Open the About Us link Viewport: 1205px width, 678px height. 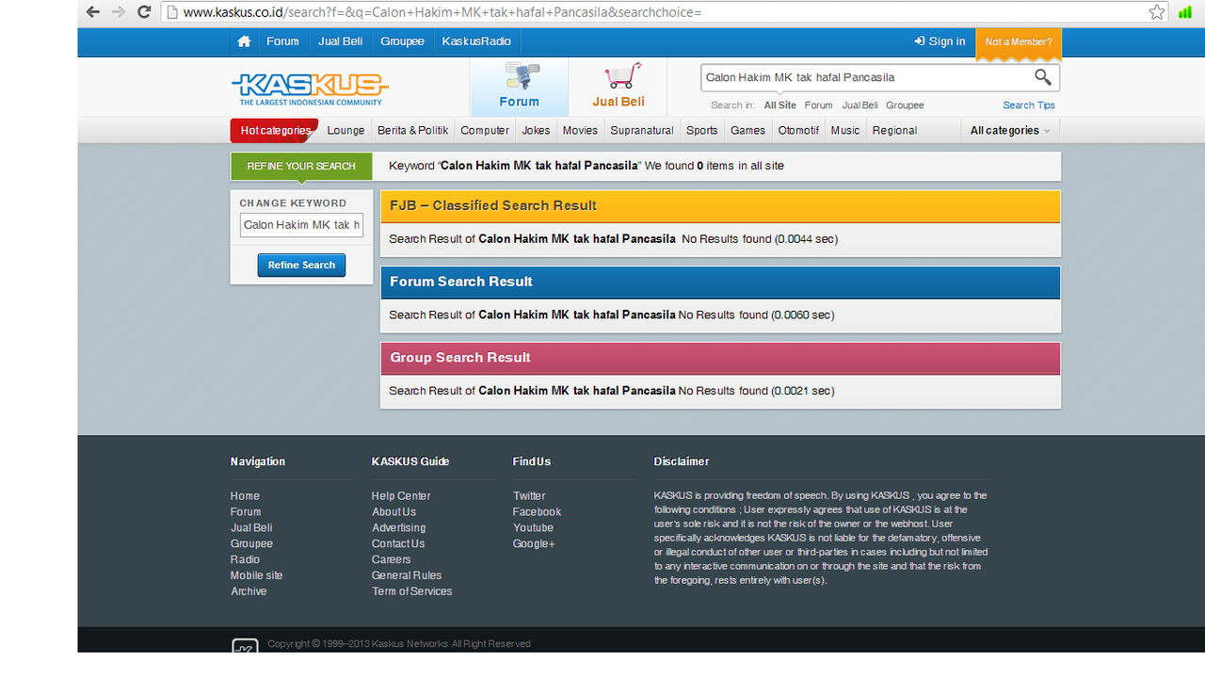point(394,512)
